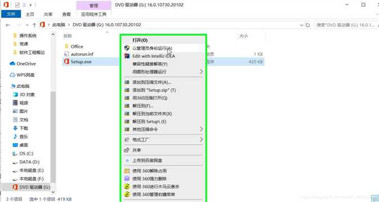Screen dimensions: 379x202
Task: Open the quick access toolbar customize arrow
Action: coord(31,5)
